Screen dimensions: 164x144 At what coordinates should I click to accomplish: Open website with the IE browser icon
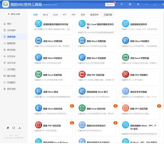click(8, 128)
